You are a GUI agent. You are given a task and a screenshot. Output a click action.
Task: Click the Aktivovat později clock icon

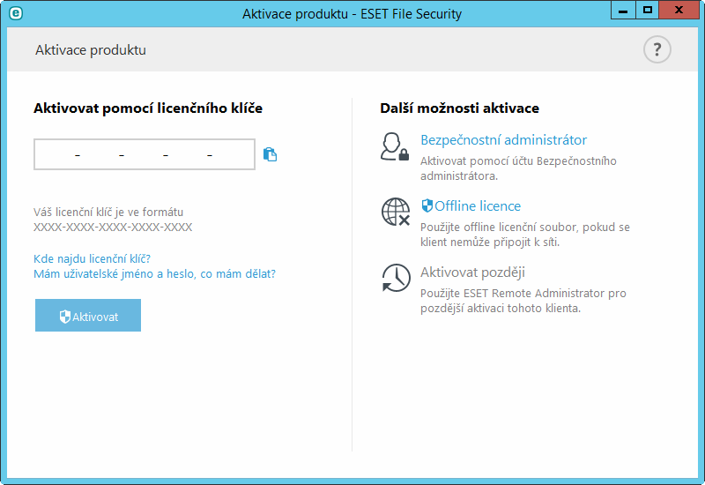[396, 278]
